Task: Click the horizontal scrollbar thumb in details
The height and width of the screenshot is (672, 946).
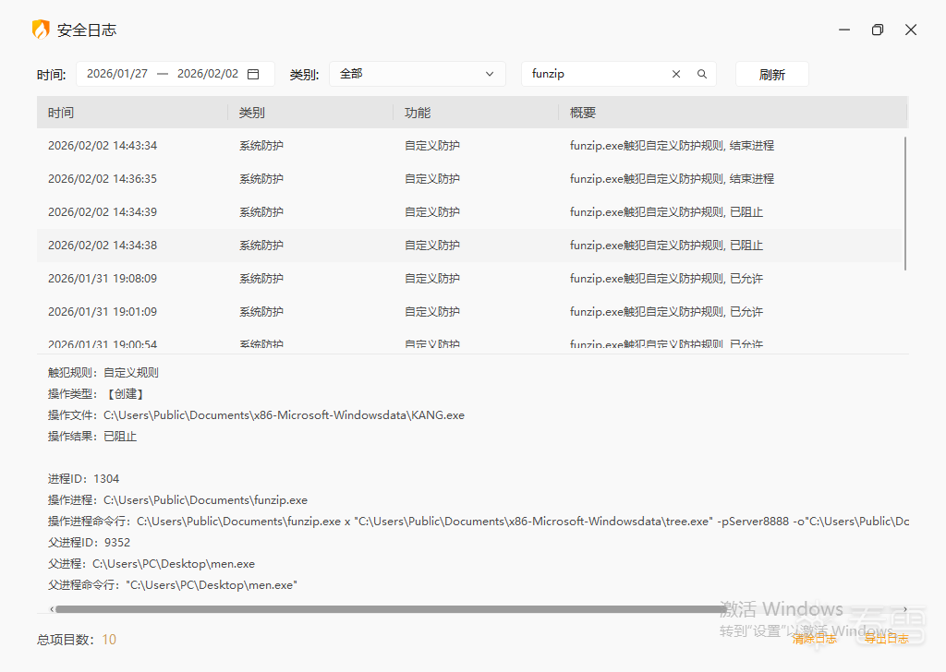Action: pos(391,609)
